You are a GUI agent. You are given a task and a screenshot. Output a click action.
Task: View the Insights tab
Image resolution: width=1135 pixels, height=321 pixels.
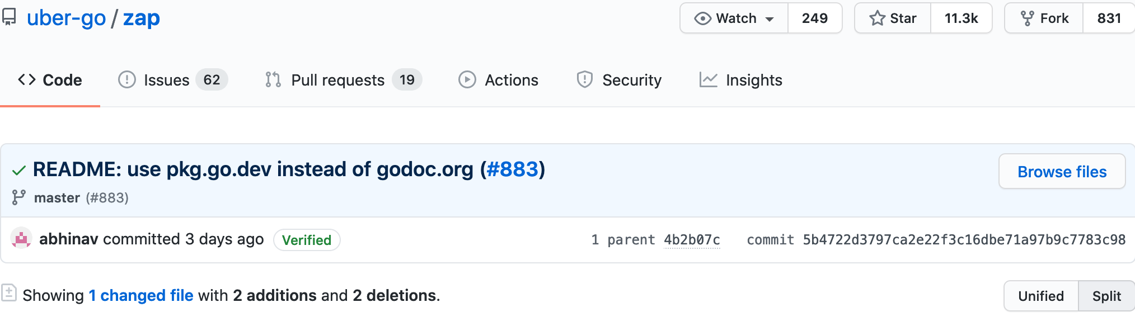coord(740,80)
